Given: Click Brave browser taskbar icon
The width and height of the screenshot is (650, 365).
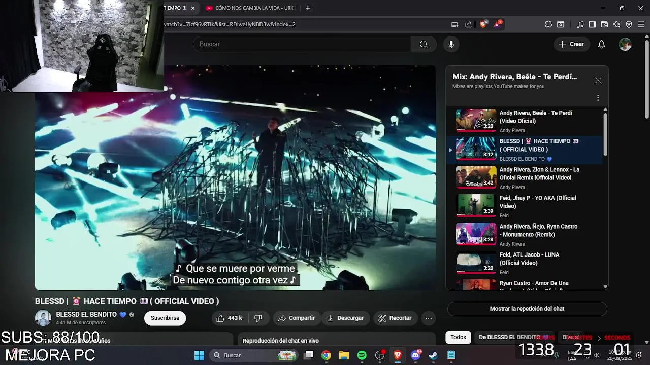Looking at the screenshot, I should (398, 355).
